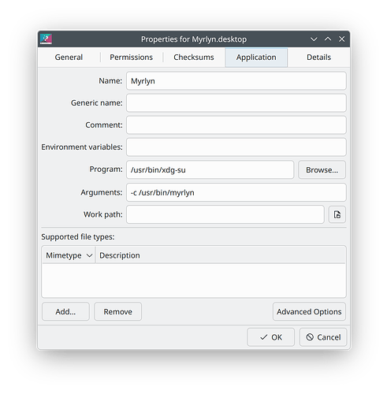Focus the Generic name input field
Viewport: 387px width, 394px height.
236,103
